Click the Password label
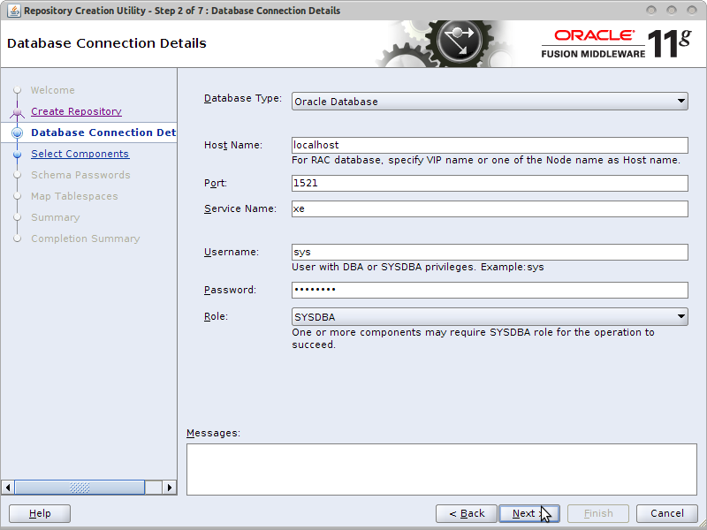This screenshot has height=530, width=707. click(230, 290)
